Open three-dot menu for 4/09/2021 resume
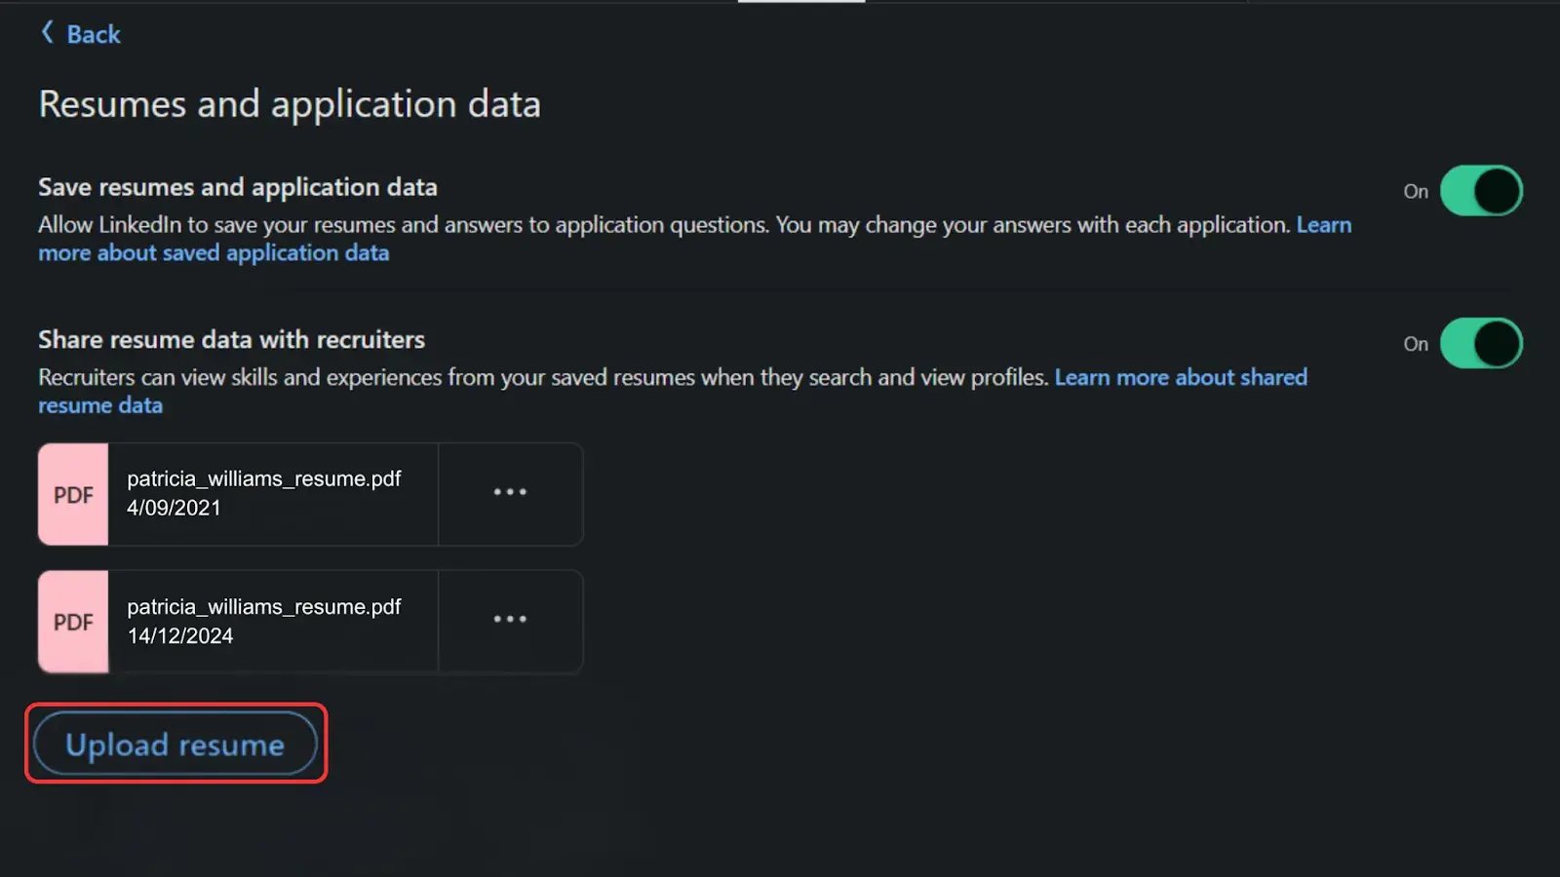 coord(510,493)
